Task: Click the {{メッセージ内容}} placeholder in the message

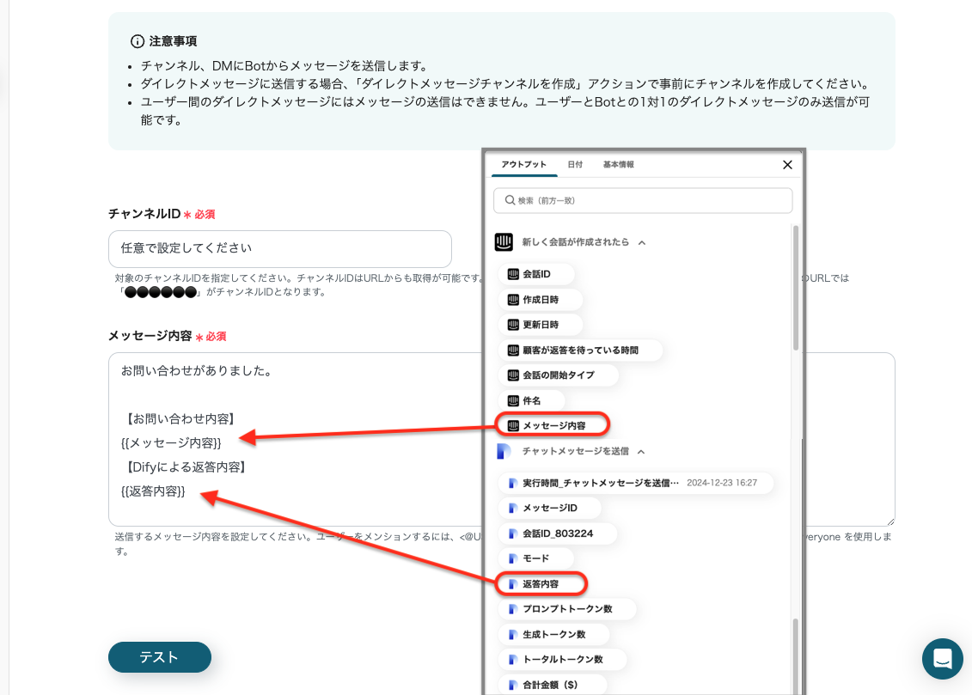Action: pos(171,443)
